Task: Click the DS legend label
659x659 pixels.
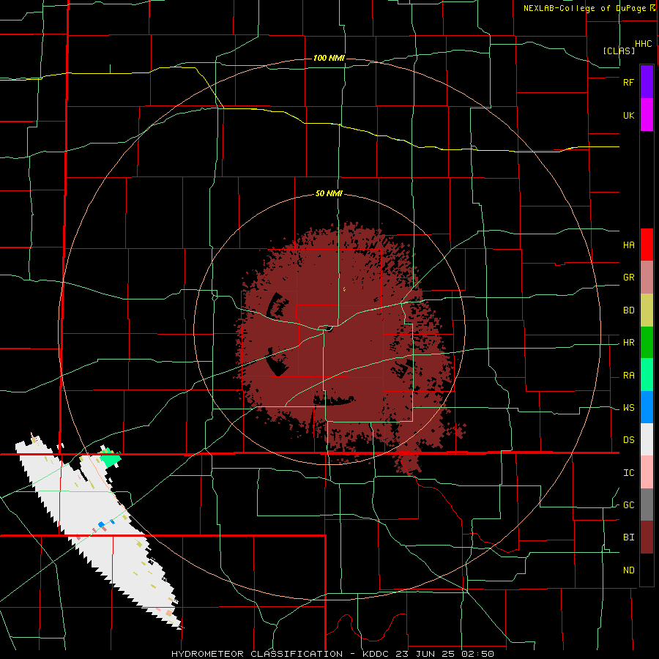Action: point(628,440)
